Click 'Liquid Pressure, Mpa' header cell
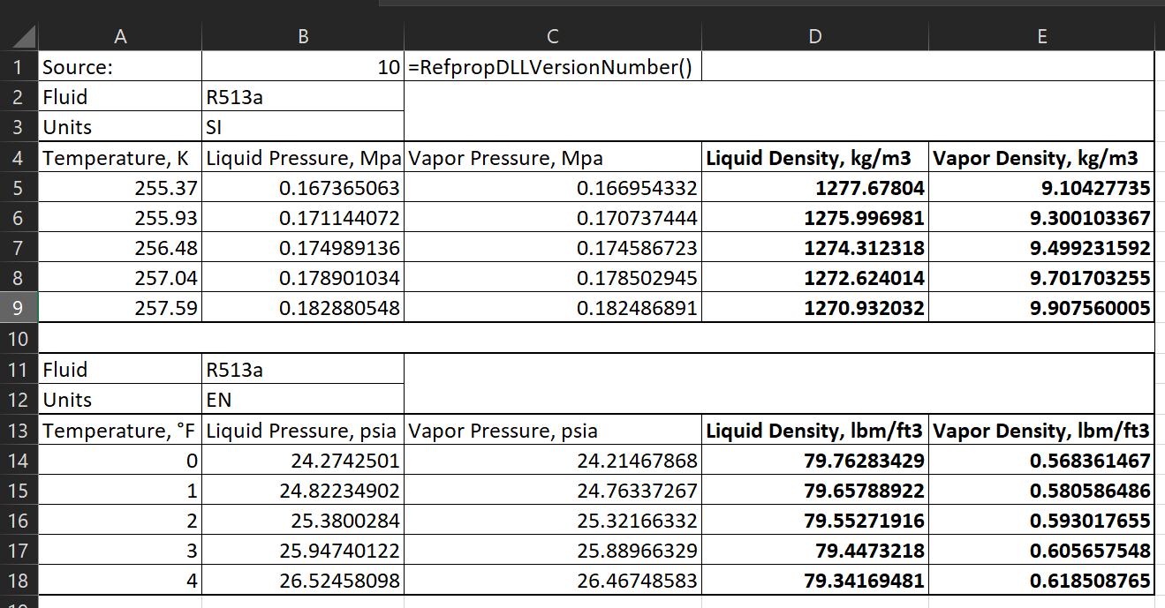Image resolution: width=1165 pixels, height=608 pixels. coord(303,158)
